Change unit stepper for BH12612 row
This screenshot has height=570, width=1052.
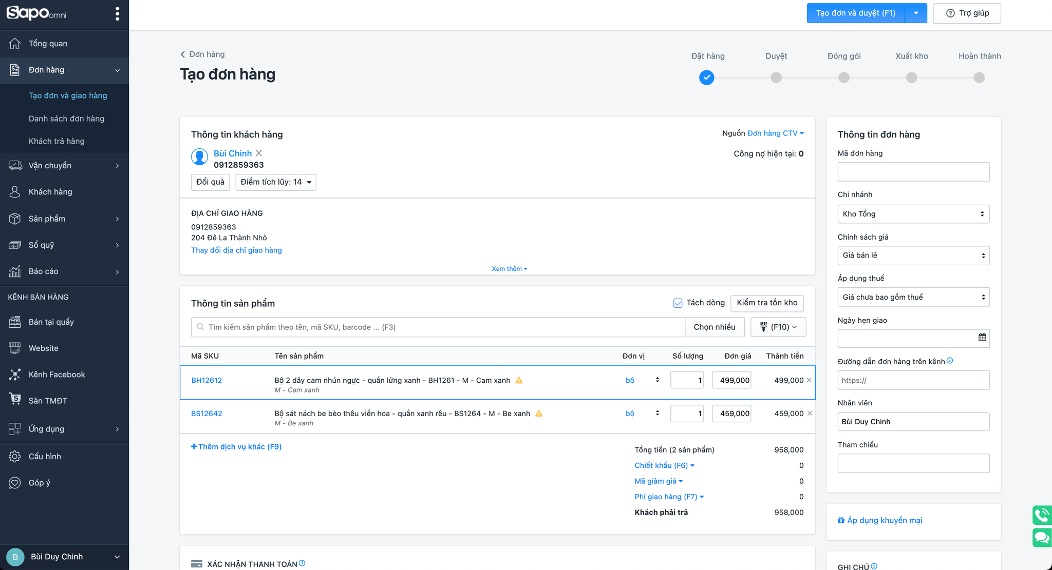pyautogui.click(x=657, y=380)
